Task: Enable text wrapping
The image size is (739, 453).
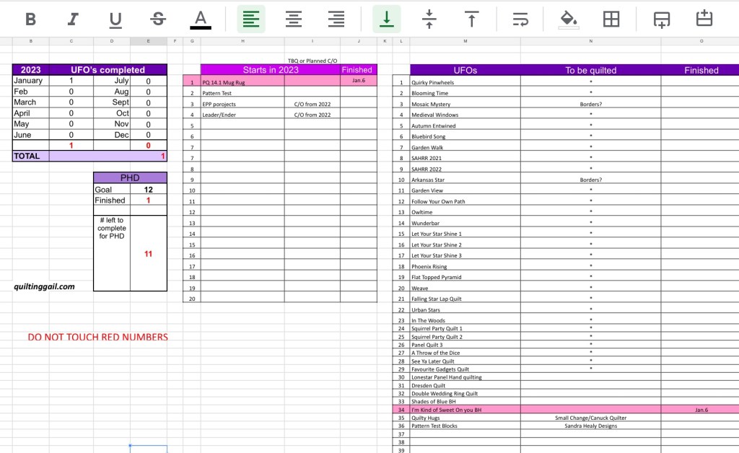Action: (520, 19)
